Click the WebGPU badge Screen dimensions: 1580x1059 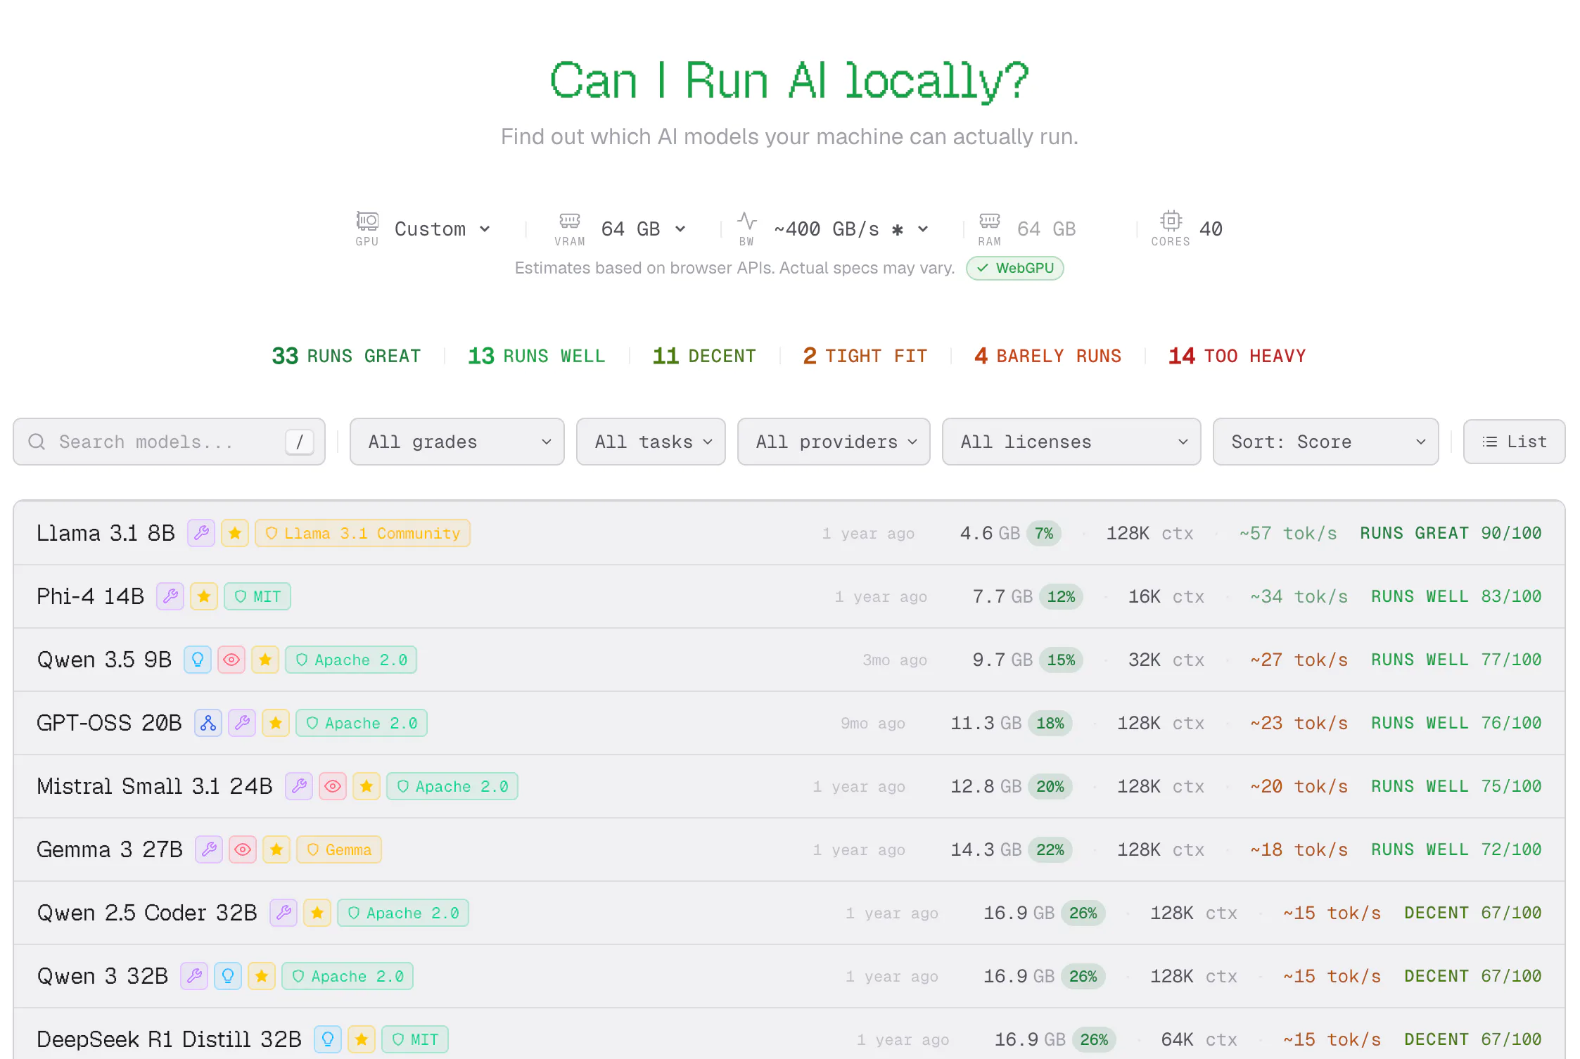(1014, 268)
